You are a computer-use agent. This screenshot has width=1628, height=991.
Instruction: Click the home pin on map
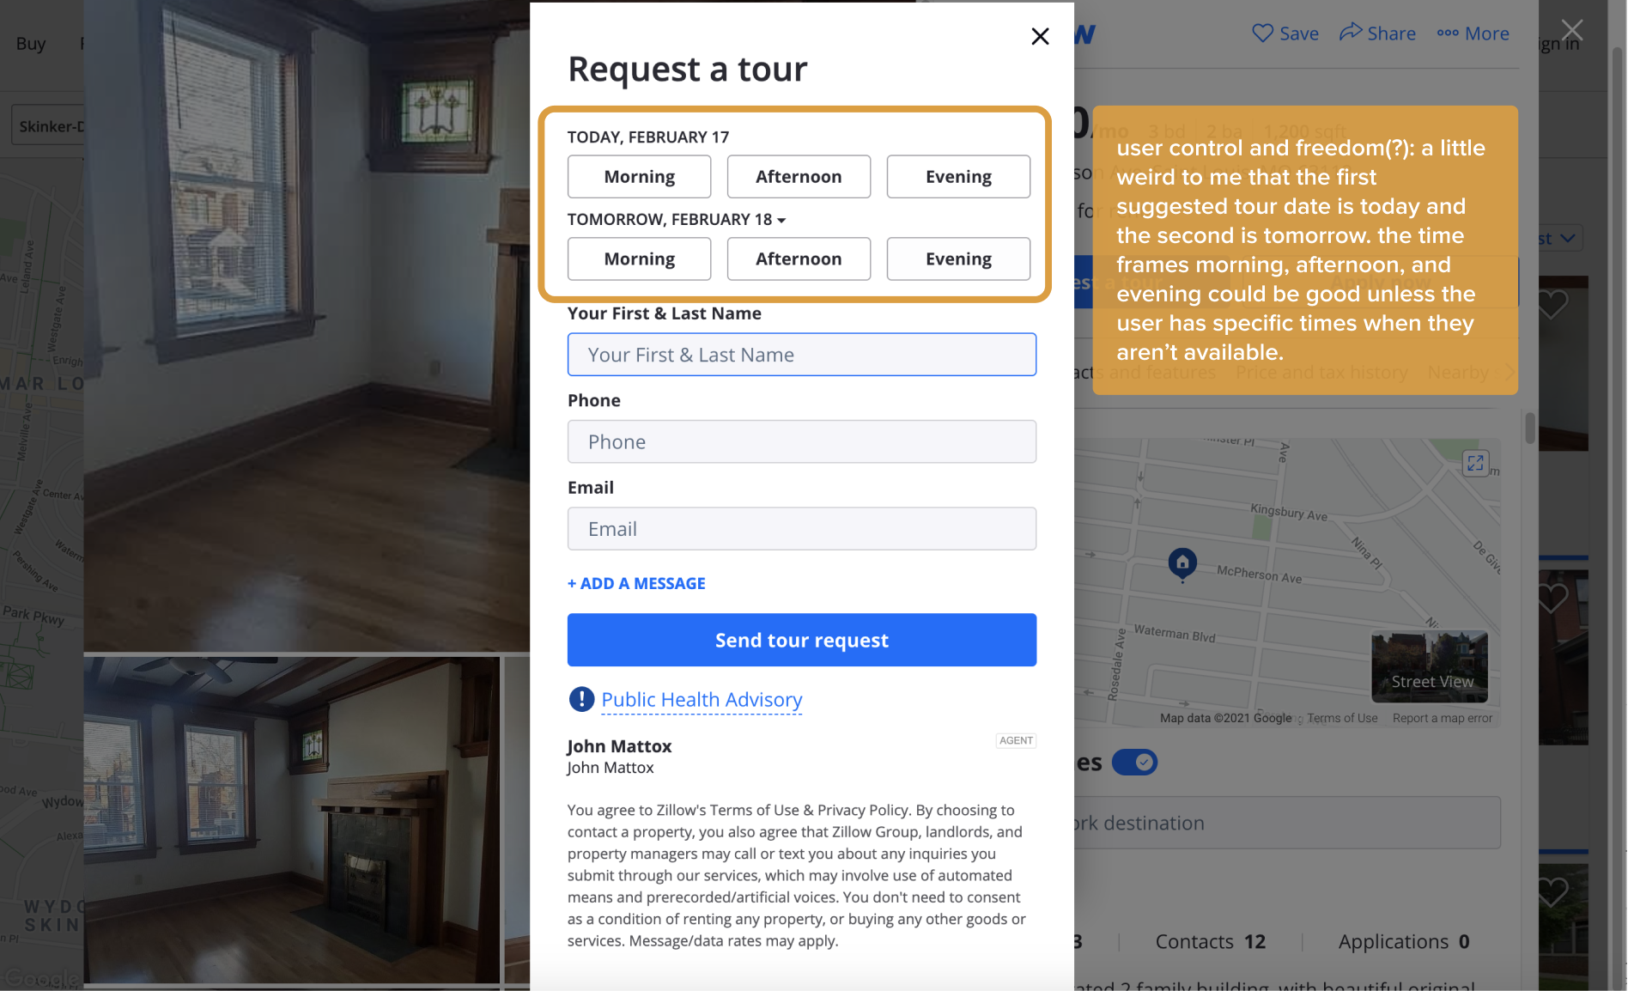1182,564
